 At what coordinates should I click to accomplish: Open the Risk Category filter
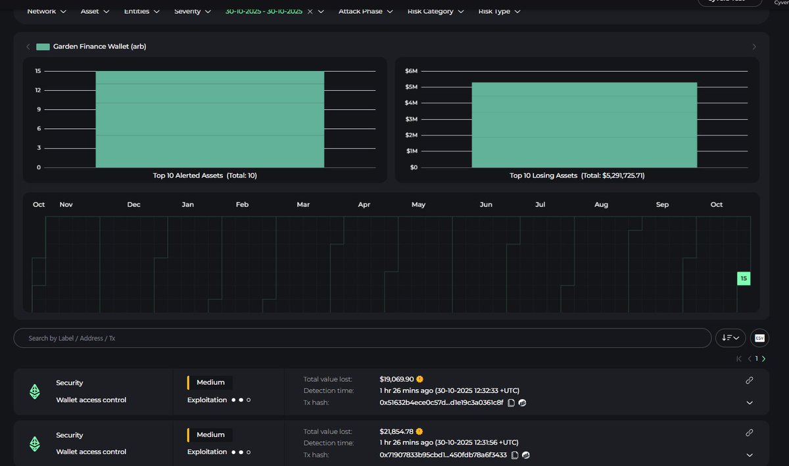tap(435, 11)
